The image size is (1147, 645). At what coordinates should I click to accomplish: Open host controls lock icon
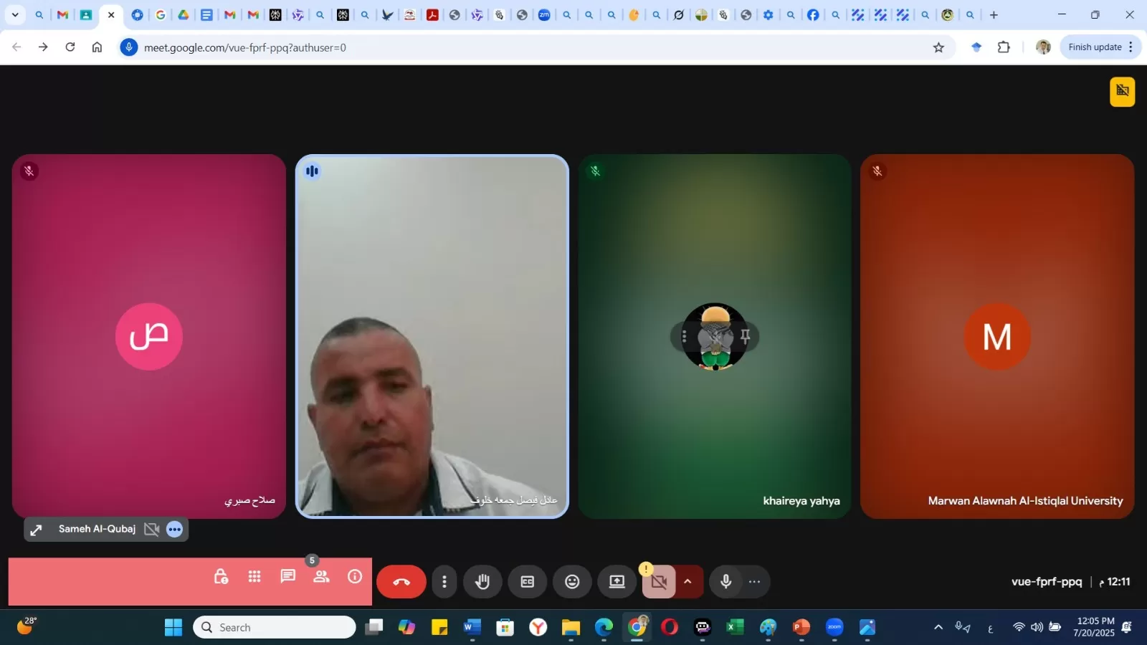pyautogui.click(x=221, y=577)
